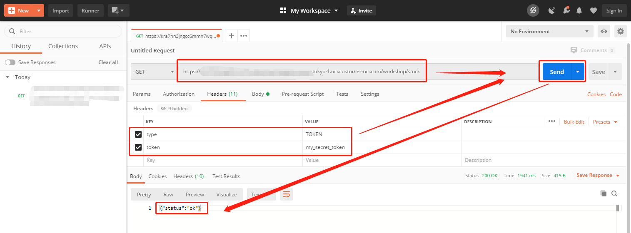This screenshot has height=233, width=631.
Task: Expand the No Environment dropdown
Action: tap(549, 32)
